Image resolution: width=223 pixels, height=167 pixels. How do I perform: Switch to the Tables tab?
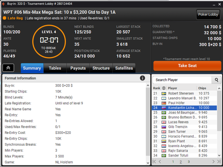55,68
